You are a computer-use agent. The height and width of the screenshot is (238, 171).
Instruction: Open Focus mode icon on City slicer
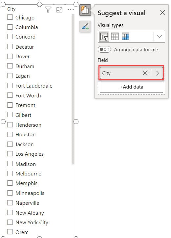pyautogui.click(x=59, y=10)
